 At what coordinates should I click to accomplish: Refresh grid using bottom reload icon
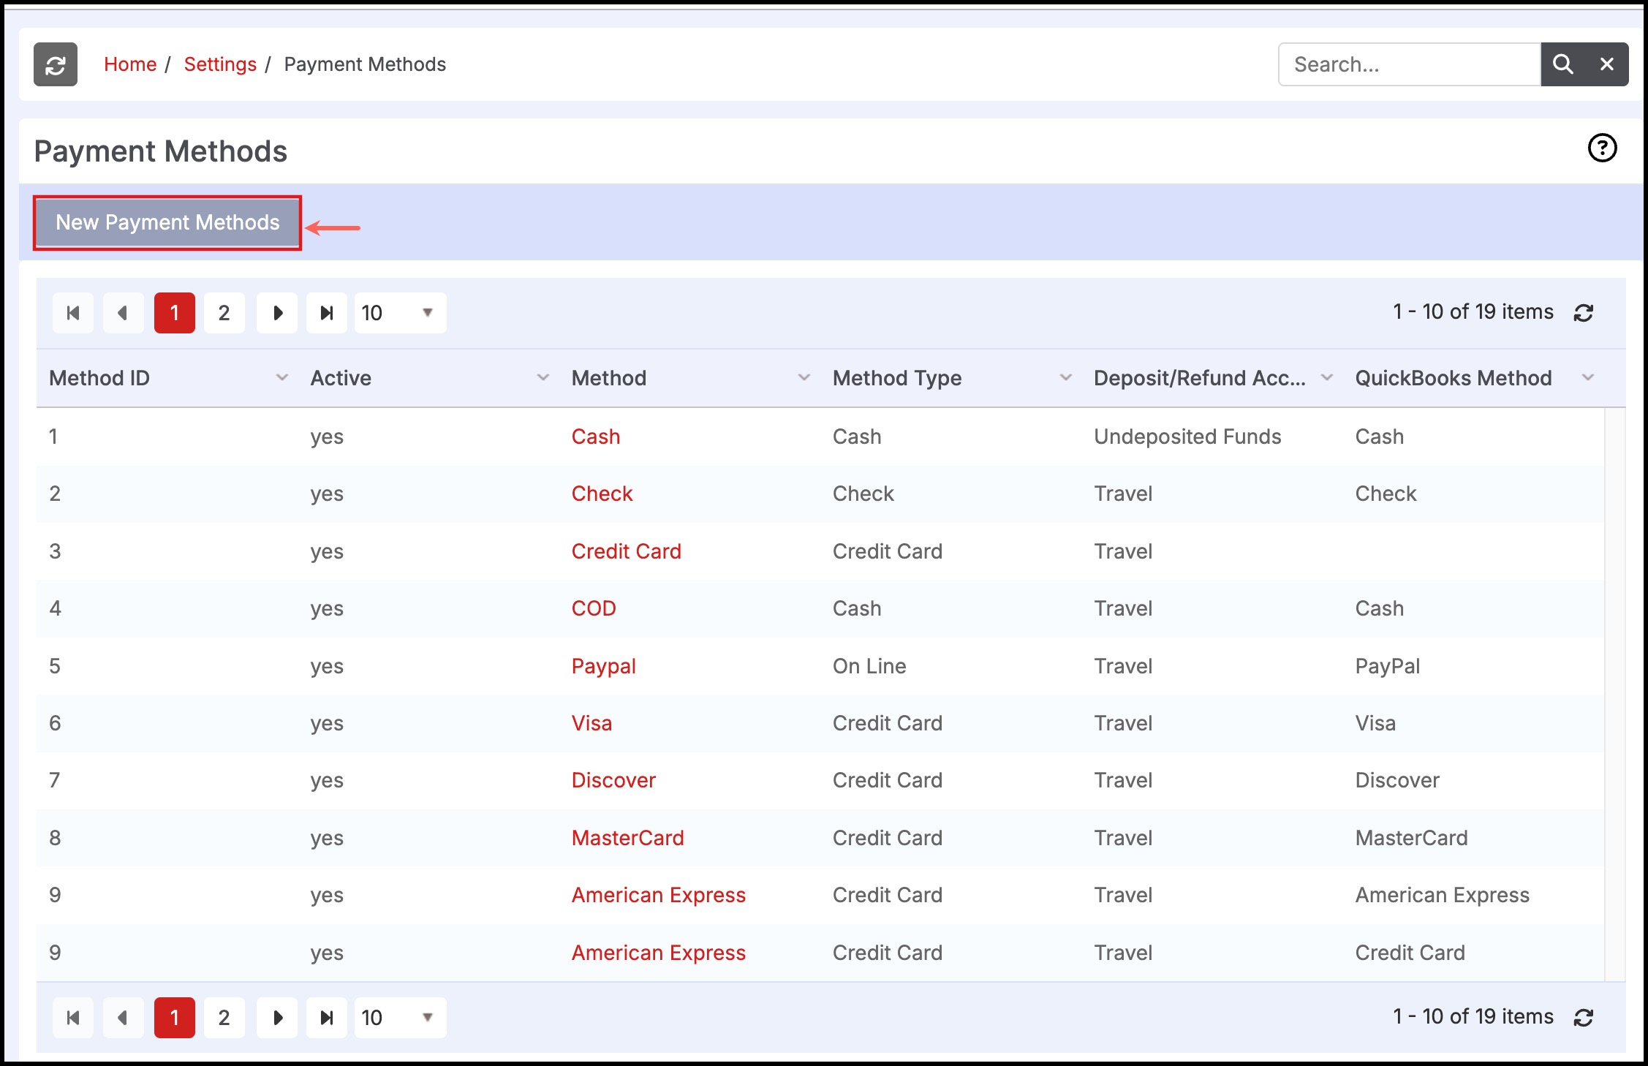[1583, 1017]
